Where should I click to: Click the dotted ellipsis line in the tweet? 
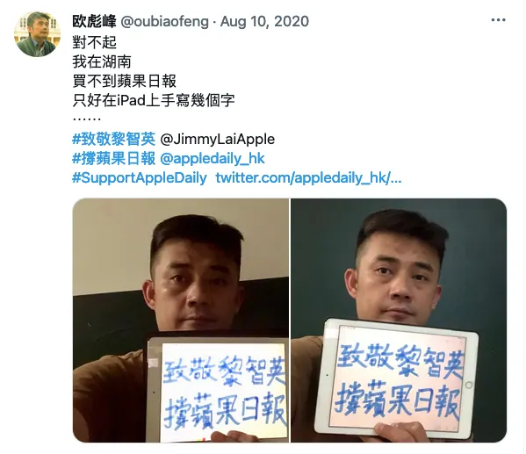pos(87,119)
